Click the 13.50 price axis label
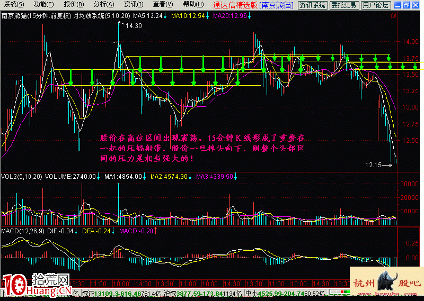Image resolution: width=424 pixels, height=301 pixels. click(410, 75)
